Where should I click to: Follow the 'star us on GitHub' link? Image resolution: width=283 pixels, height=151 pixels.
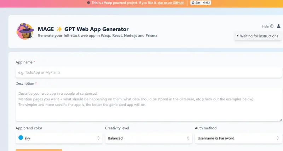[x=171, y=3]
